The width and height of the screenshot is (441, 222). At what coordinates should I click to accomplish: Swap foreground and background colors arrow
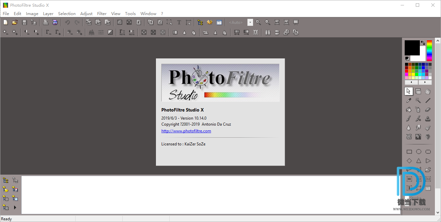pos(423,43)
